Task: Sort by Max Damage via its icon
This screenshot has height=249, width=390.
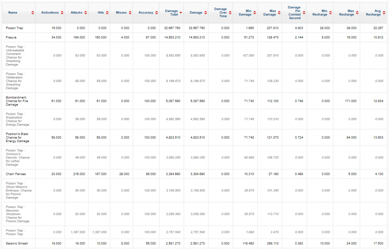Action: click(x=279, y=13)
